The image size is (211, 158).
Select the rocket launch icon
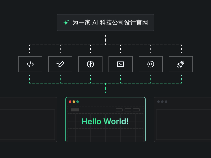pos(181,64)
